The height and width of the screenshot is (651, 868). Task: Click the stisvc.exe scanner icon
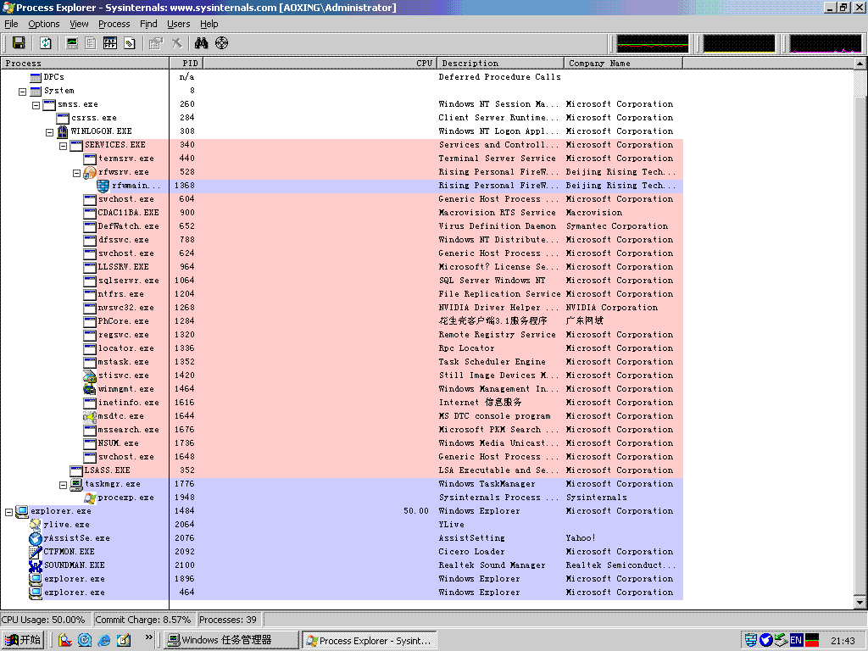90,376
